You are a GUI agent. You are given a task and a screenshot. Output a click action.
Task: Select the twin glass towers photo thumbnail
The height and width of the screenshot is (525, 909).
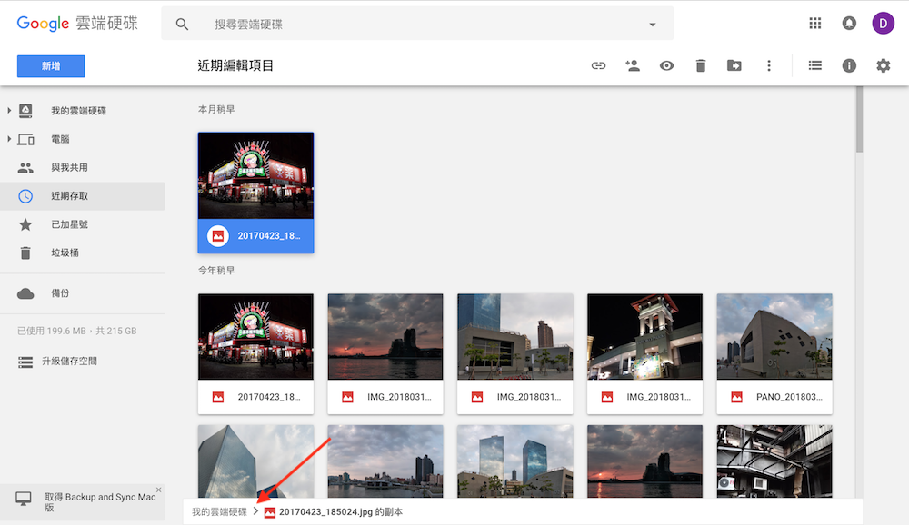coord(515,461)
